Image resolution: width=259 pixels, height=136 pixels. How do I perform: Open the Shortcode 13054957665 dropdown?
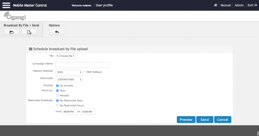(69, 79)
